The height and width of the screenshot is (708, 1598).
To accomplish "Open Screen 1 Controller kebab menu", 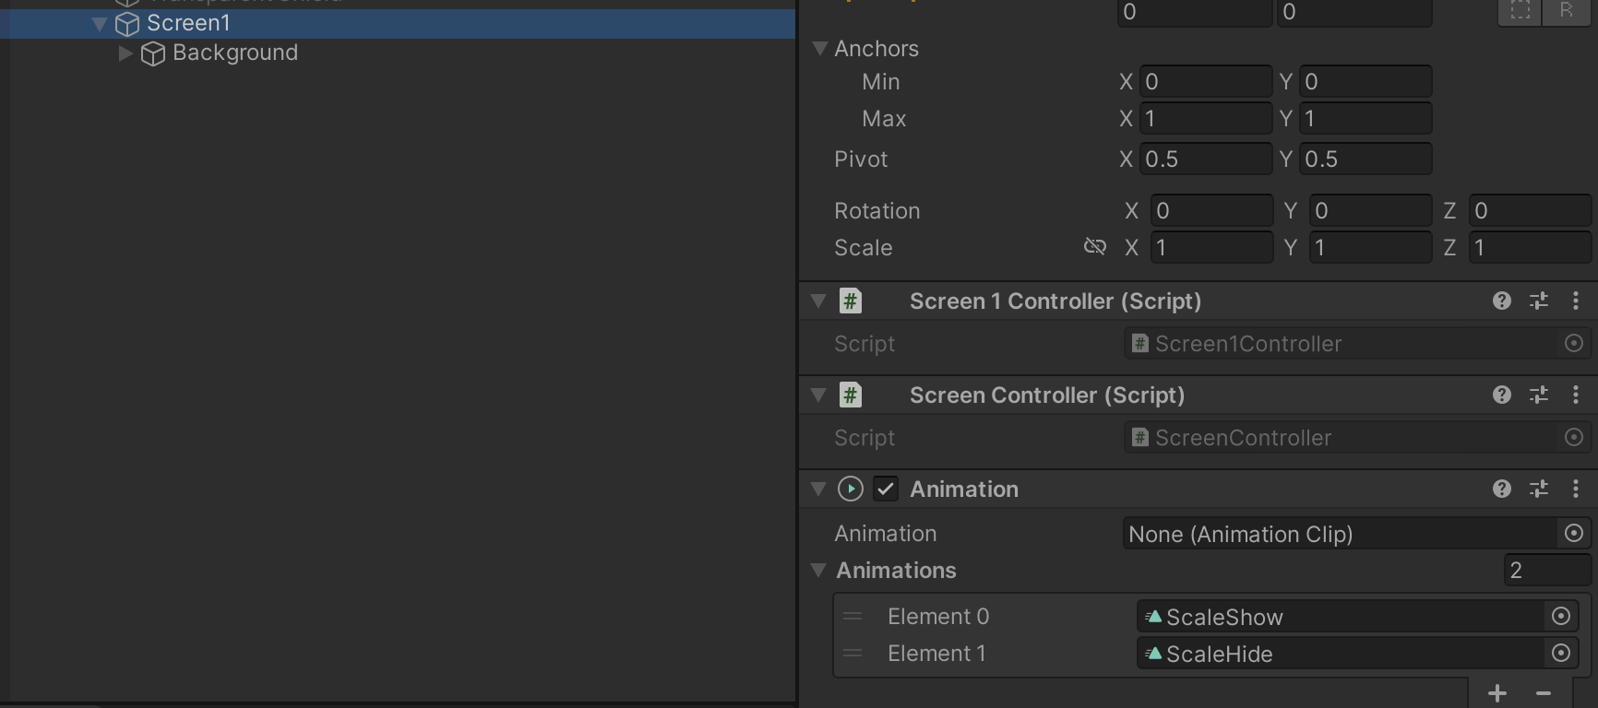I will 1575,301.
